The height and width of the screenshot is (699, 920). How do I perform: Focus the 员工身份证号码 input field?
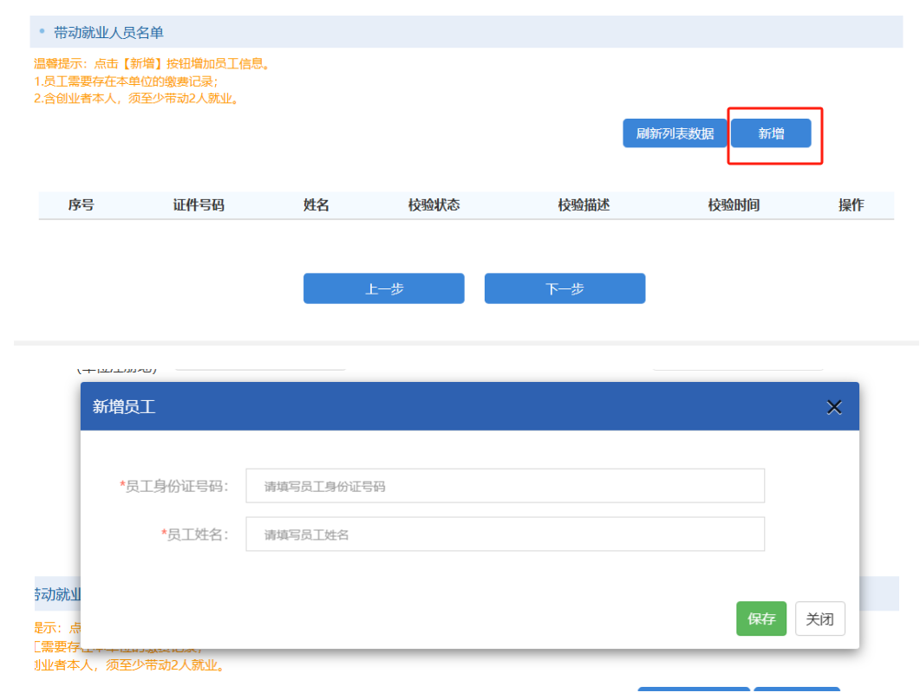506,486
